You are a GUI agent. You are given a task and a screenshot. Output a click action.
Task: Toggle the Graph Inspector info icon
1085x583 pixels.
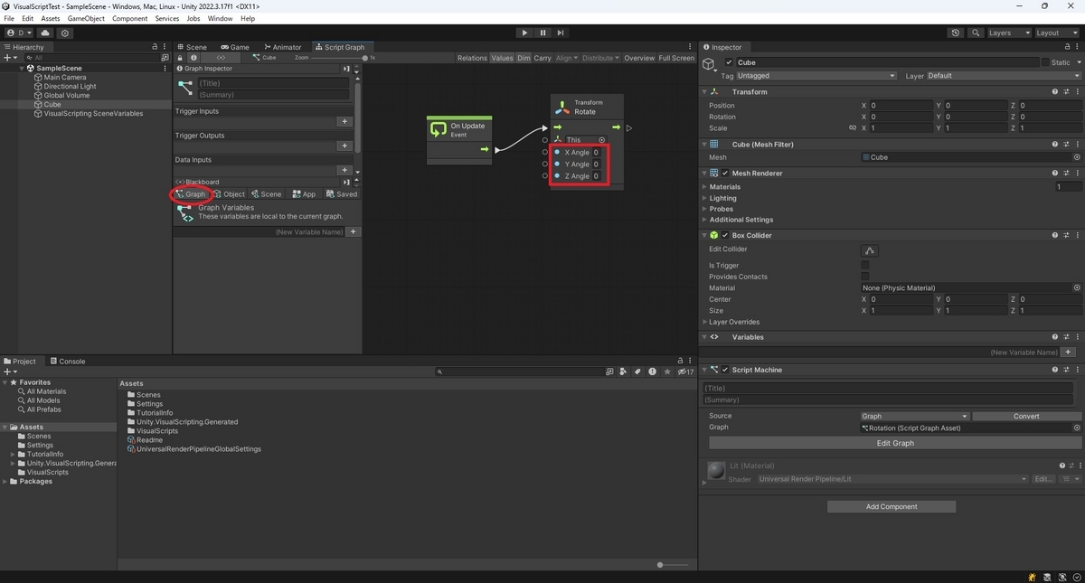pos(193,57)
